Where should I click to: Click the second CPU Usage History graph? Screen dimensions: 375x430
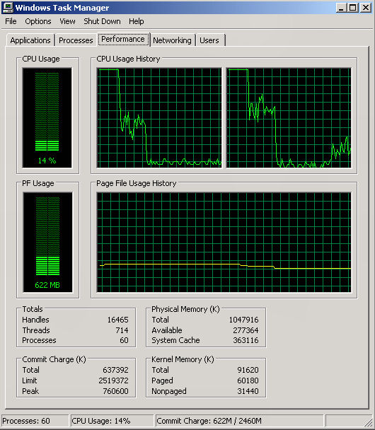point(289,117)
